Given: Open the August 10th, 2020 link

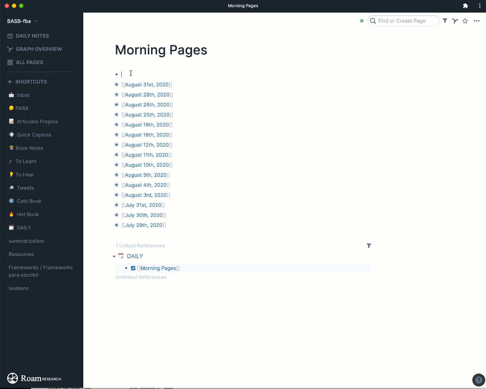Looking at the screenshot, I should 147,165.
